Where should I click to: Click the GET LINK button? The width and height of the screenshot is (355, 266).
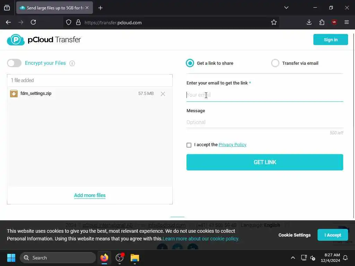click(265, 162)
